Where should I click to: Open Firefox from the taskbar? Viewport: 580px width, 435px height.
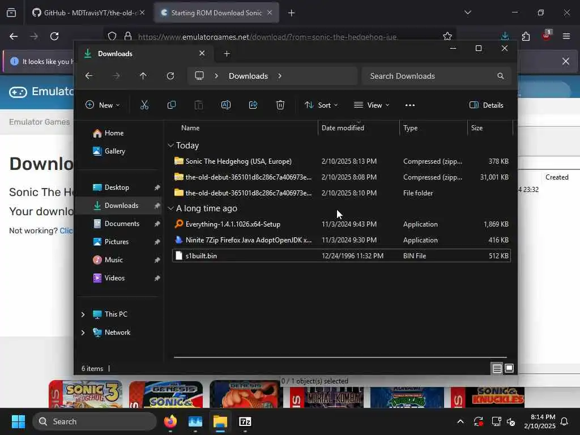(x=170, y=421)
